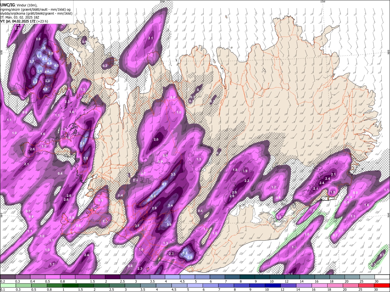Select the 'VT: þri. 04.02.2025 17Z' valid time
The height and width of the screenshot is (292, 390).
click(18, 21)
